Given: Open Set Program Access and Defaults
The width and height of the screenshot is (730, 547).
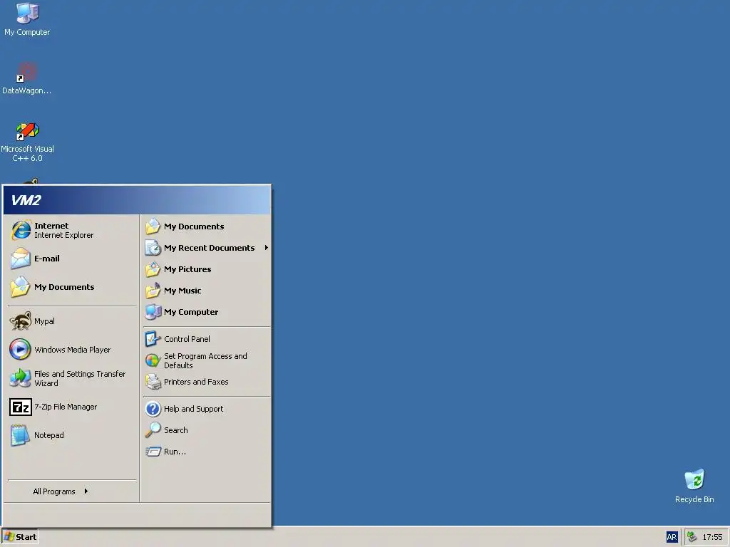Looking at the screenshot, I should pos(206,360).
